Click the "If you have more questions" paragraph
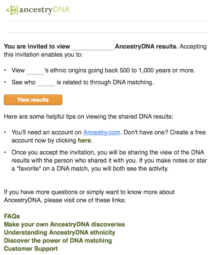Screen dimensions: 215x255 [89, 196]
